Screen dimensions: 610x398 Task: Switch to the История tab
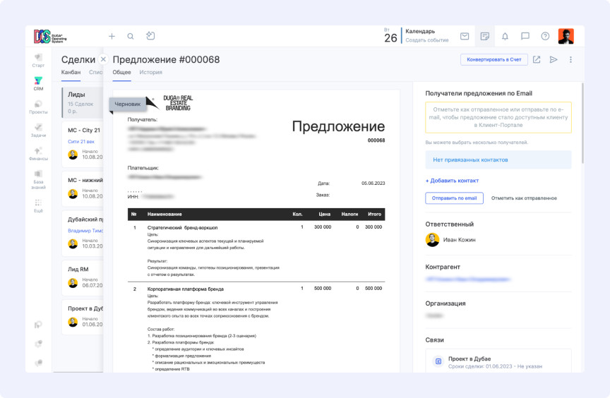pos(150,72)
